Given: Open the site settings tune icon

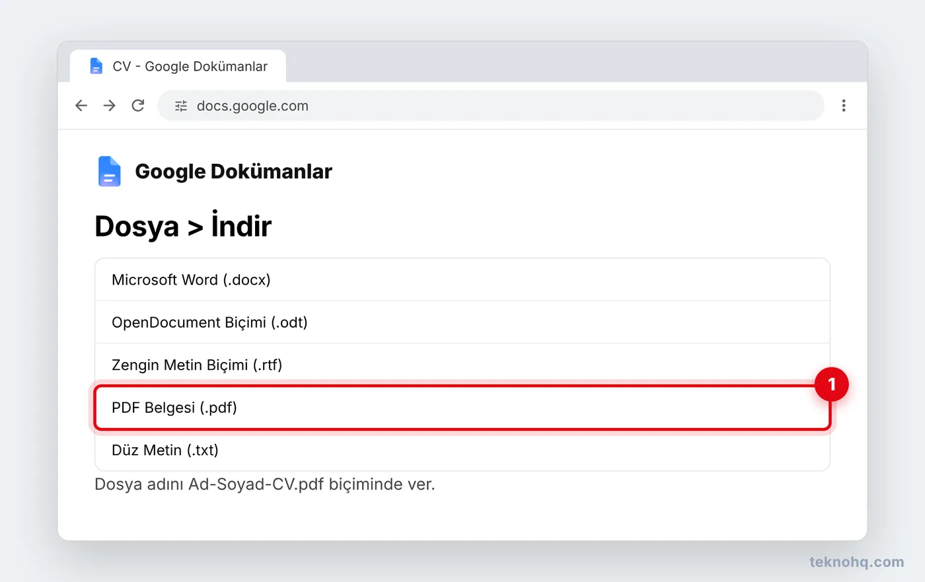Looking at the screenshot, I should 181,106.
